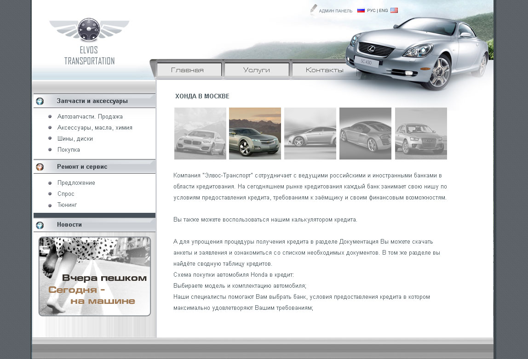Viewport: 528px width, 359px height.
Task: Click the Russian flag icon
Action: (361, 11)
